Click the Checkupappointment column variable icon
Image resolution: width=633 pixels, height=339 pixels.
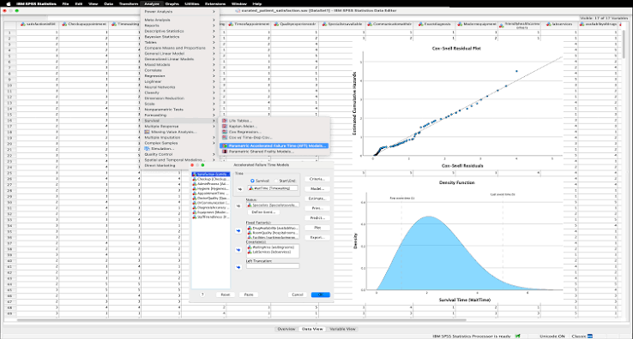[x=64, y=24]
